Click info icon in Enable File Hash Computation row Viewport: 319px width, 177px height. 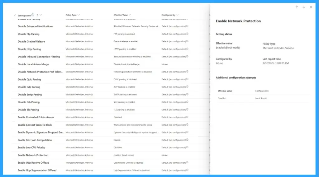(x=187, y=140)
